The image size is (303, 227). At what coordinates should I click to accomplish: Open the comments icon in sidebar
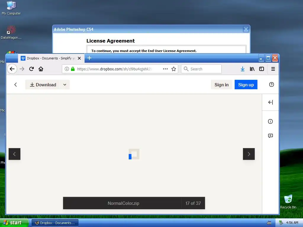point(270,136)
